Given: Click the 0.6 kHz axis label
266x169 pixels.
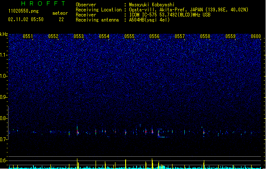Looking at the screenshot, I should tap(3, 161).
